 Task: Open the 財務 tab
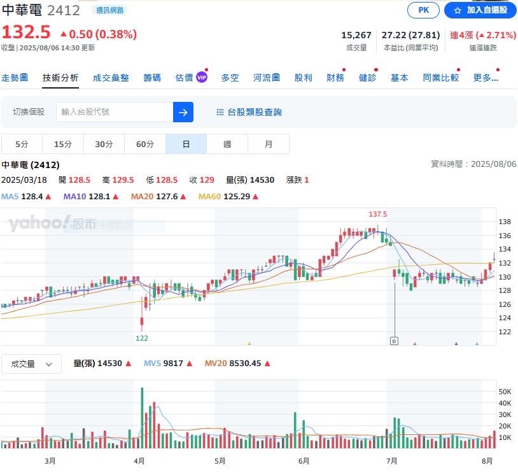point(335,78)
